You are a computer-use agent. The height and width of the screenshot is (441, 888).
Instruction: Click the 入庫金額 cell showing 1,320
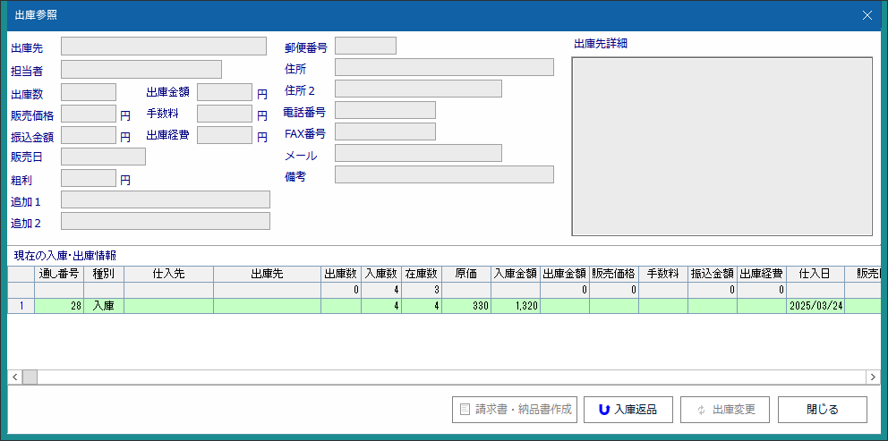516,306
